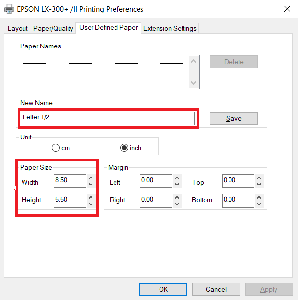298x300 pixels.
Task: Click the Top margin value field
Action: 238,181
